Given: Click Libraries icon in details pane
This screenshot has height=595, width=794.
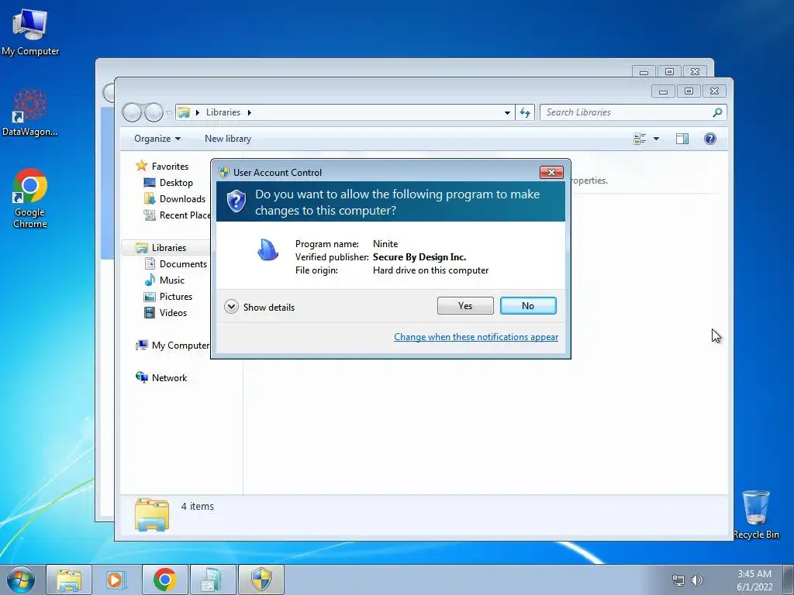Looking at the screenshot, I should coord(152,514).
